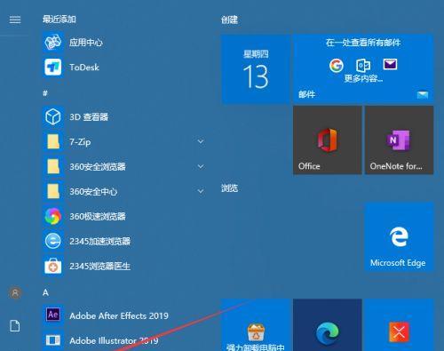Viewport: 444px width, 351px height.
Task: Expand the 360安全浏览器 chevron
Action: pyautogui.click(x=201, y=166)
